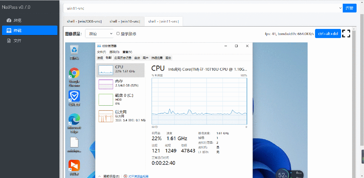Open the 总览 overview sidebar item
Viewport: 364px width, 178px height.
(30, 21)
